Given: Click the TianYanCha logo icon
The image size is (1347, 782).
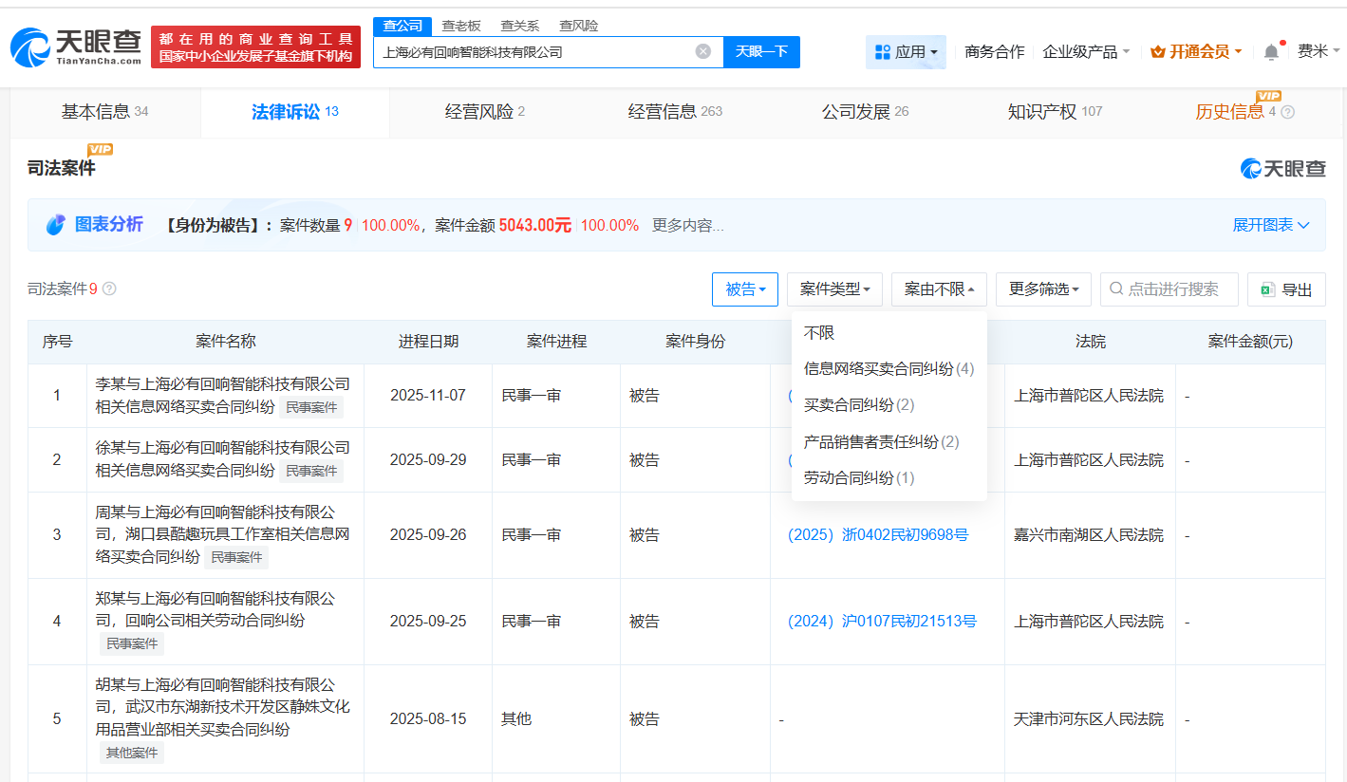Looking at the screenshot, I should coord(30,47).
